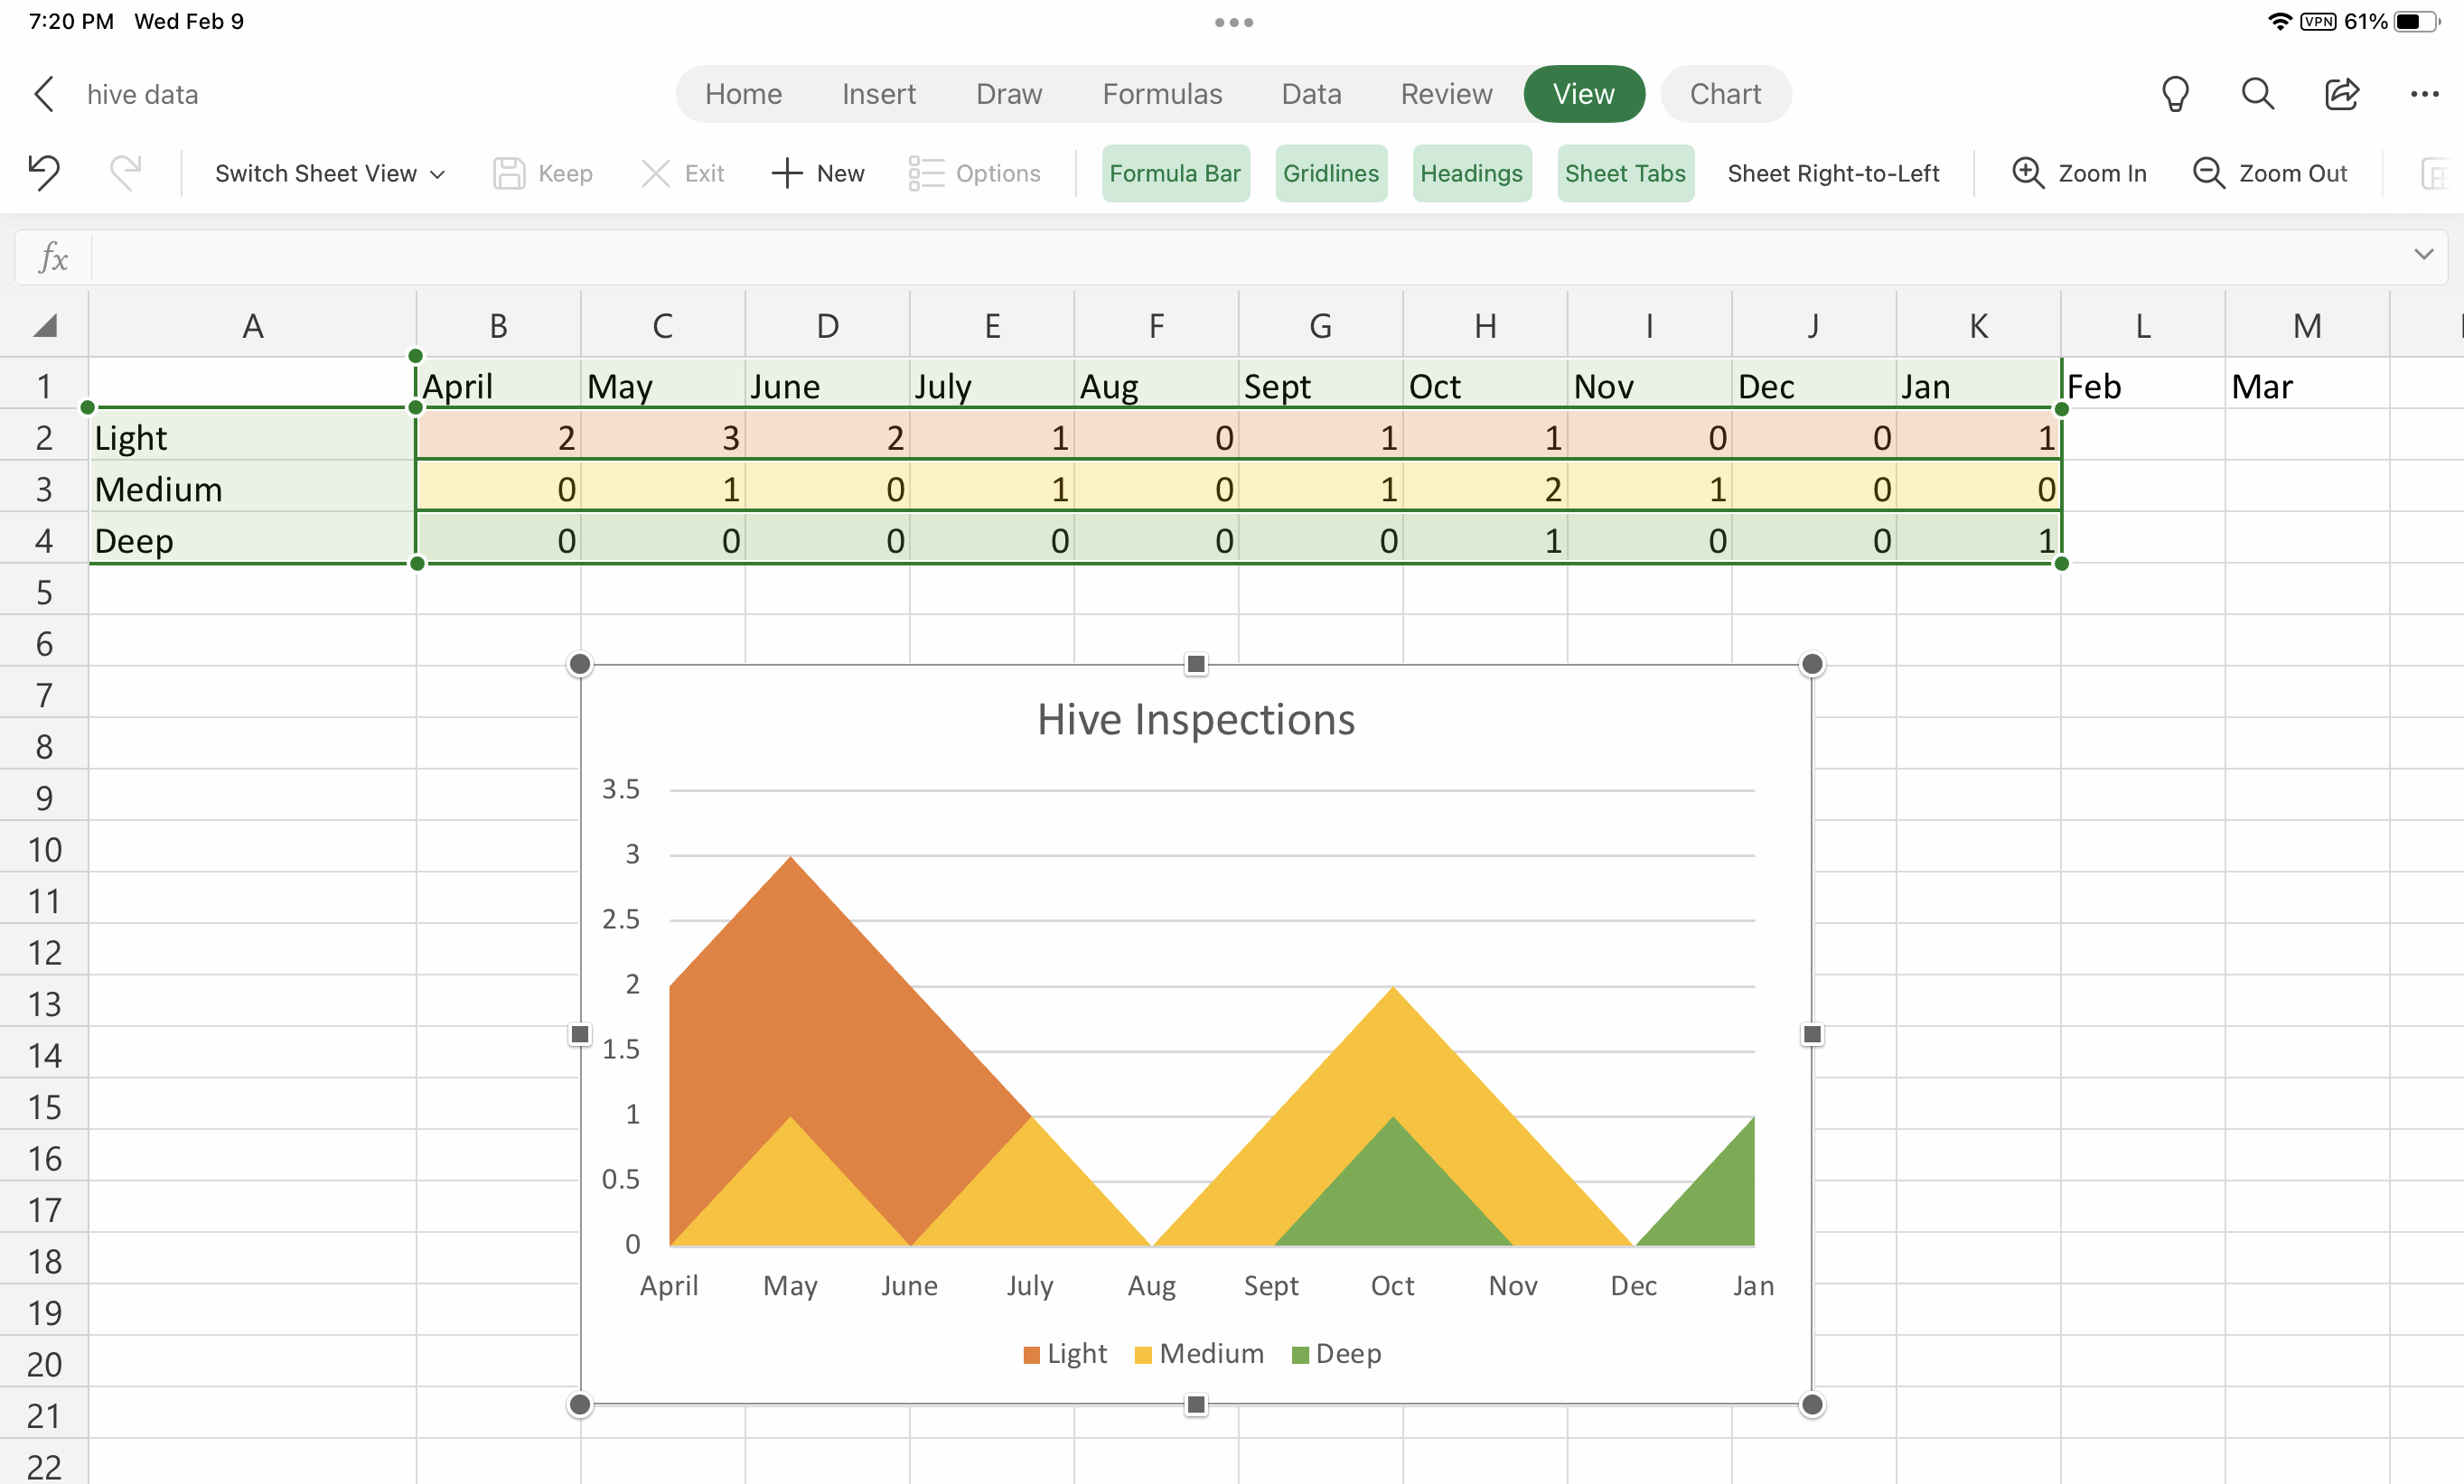Open the search magnifier icon

pos(2257,94)
